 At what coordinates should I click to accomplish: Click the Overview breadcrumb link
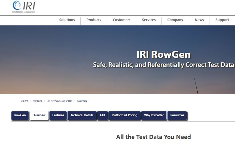82,101
